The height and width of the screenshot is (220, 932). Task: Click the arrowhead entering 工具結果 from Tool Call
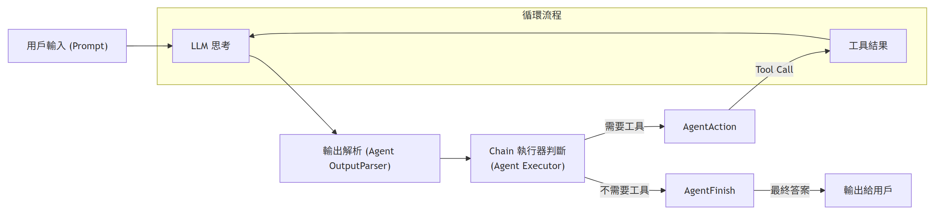[827, 51]
